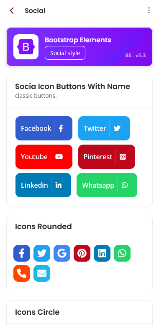Tap the rounded WhatsApp icon
Viewport: 159px width, 326px height.
[122, 253]
